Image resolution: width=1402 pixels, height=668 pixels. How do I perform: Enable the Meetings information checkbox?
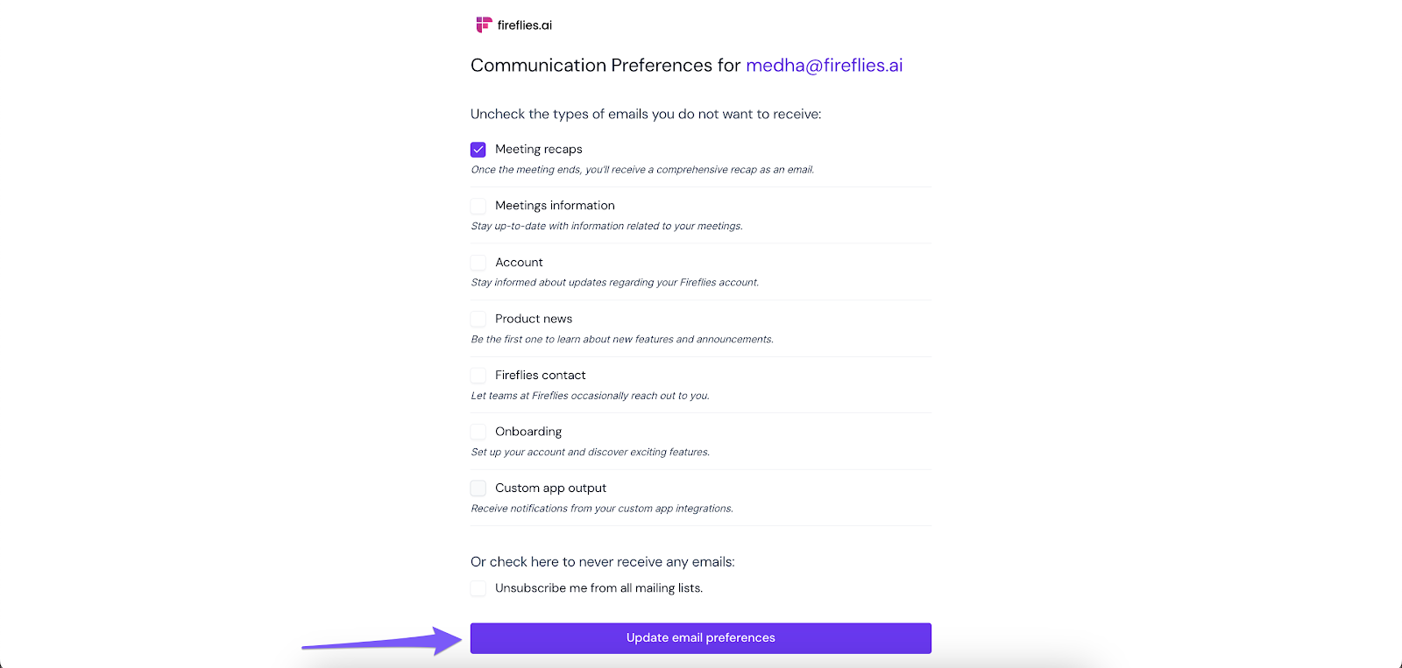pyautogui.click(x=478, y=206)
